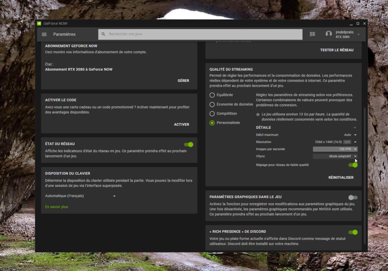Open the notifications flag icon
The height and width of the screenshot is (271, 388).
[x=312, y=34]
